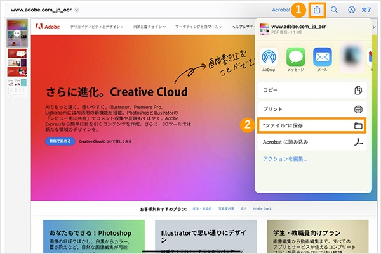Select the fourth page thumbnail in sidebar
This screenshot has width=381, height=254.
(17, 87)
